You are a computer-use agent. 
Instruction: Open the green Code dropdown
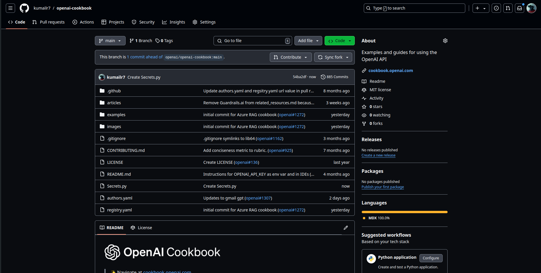tap(339, 41)
